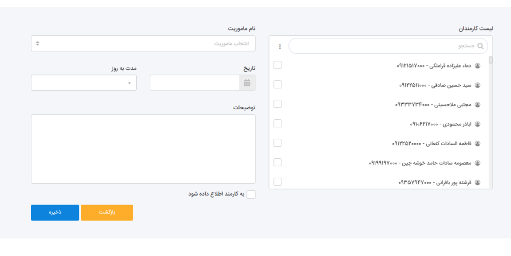This screenshot has width=511, height=256.
Task: Tick the checkbox for معصومه سادات حامد خوشه چین
Action: (278, 162)
